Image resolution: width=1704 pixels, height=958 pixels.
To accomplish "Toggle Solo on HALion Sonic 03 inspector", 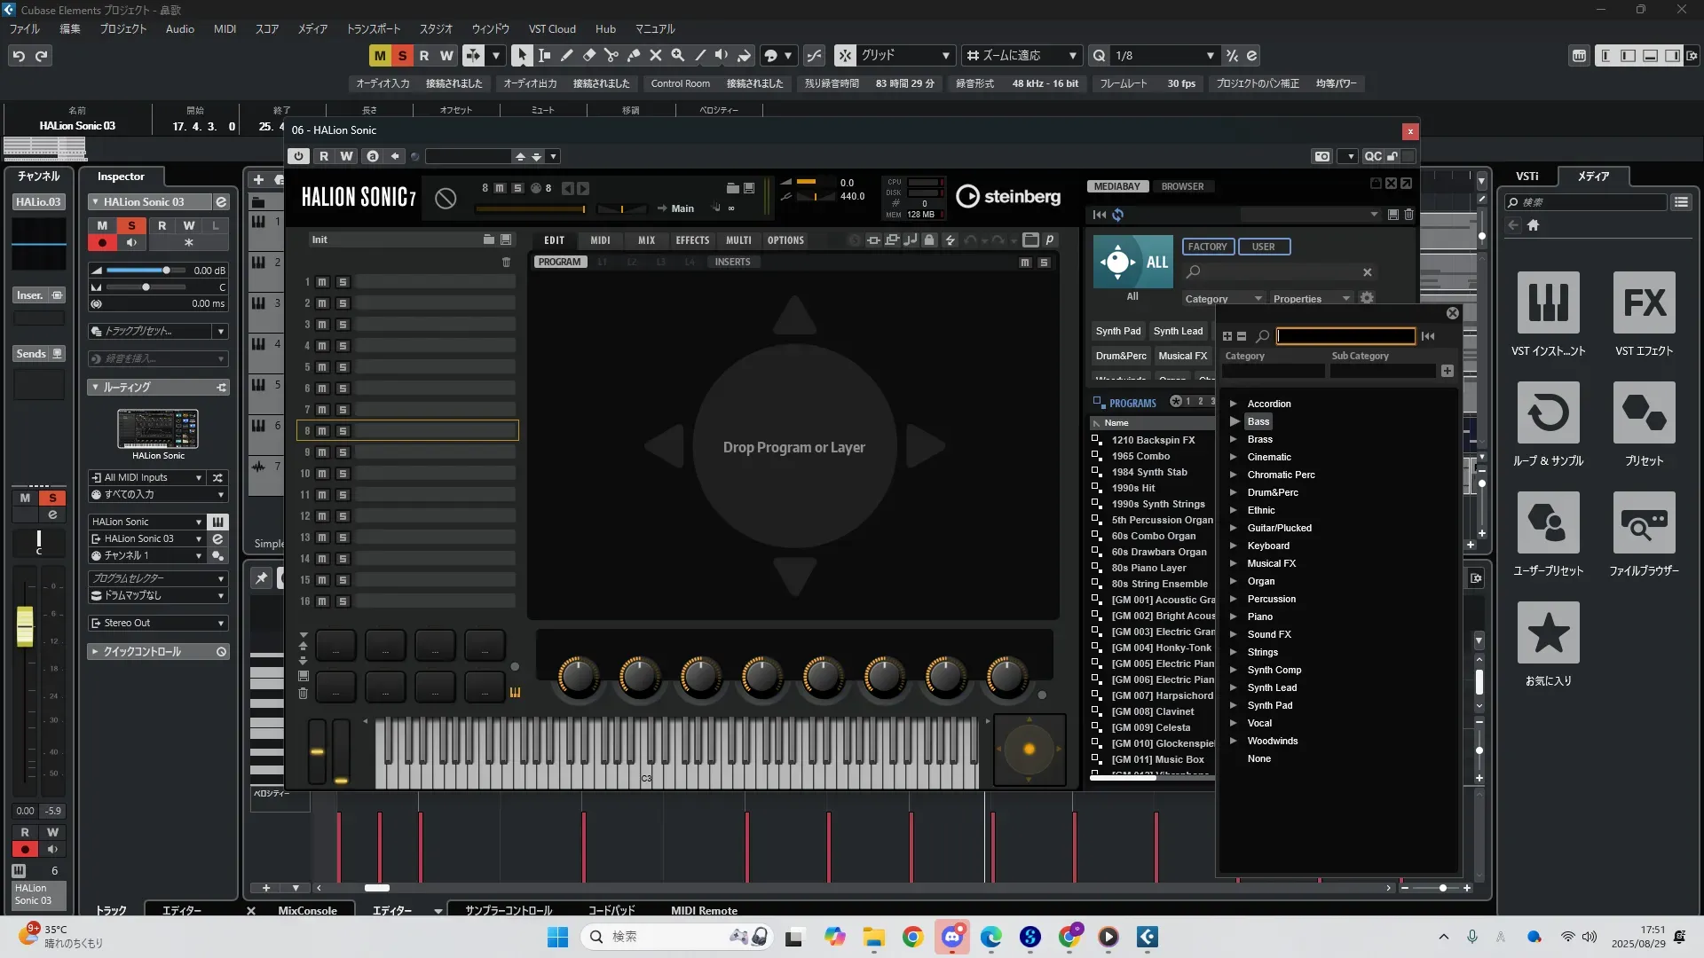I will pos(131,225).
